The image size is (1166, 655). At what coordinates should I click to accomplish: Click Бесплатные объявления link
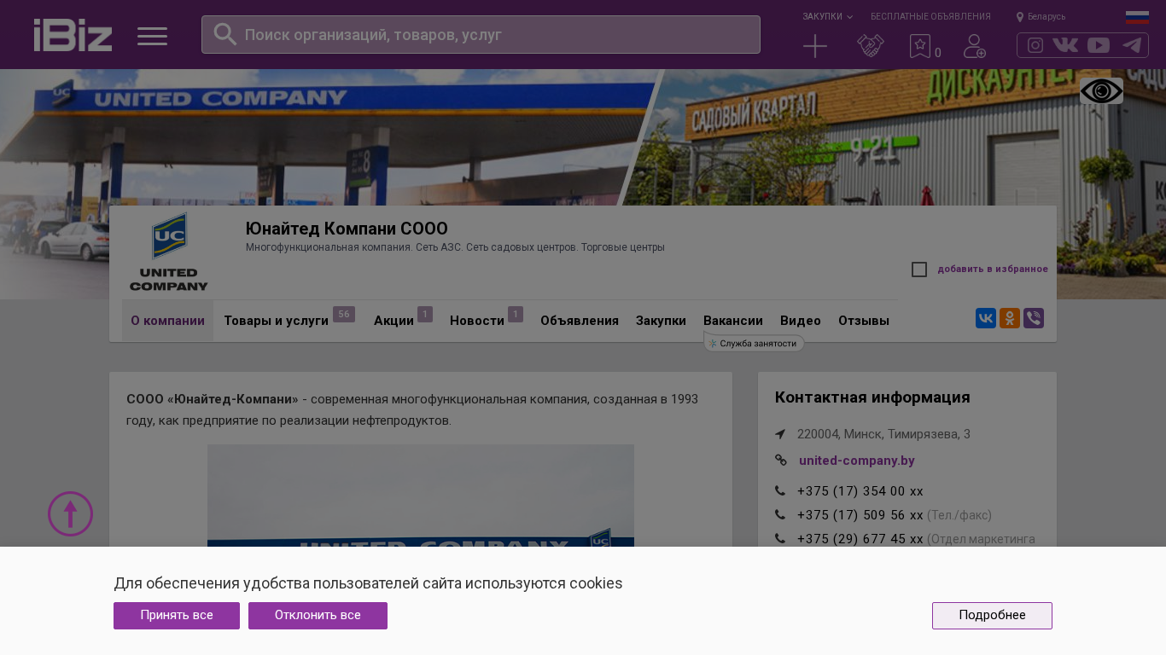pos(930,17)
